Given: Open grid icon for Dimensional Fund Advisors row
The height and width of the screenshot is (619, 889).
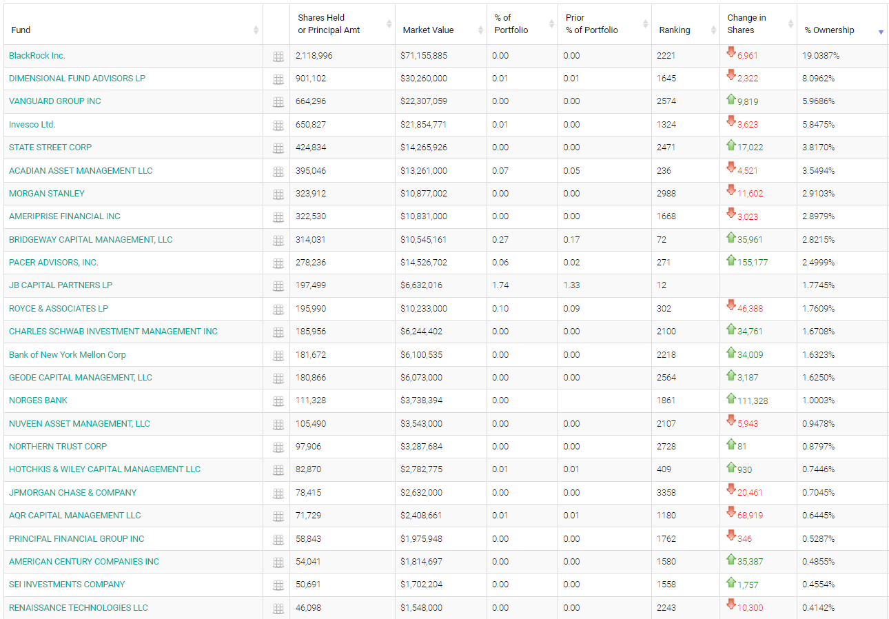Looking at the screenshot, I should click(x=278, y=79).
